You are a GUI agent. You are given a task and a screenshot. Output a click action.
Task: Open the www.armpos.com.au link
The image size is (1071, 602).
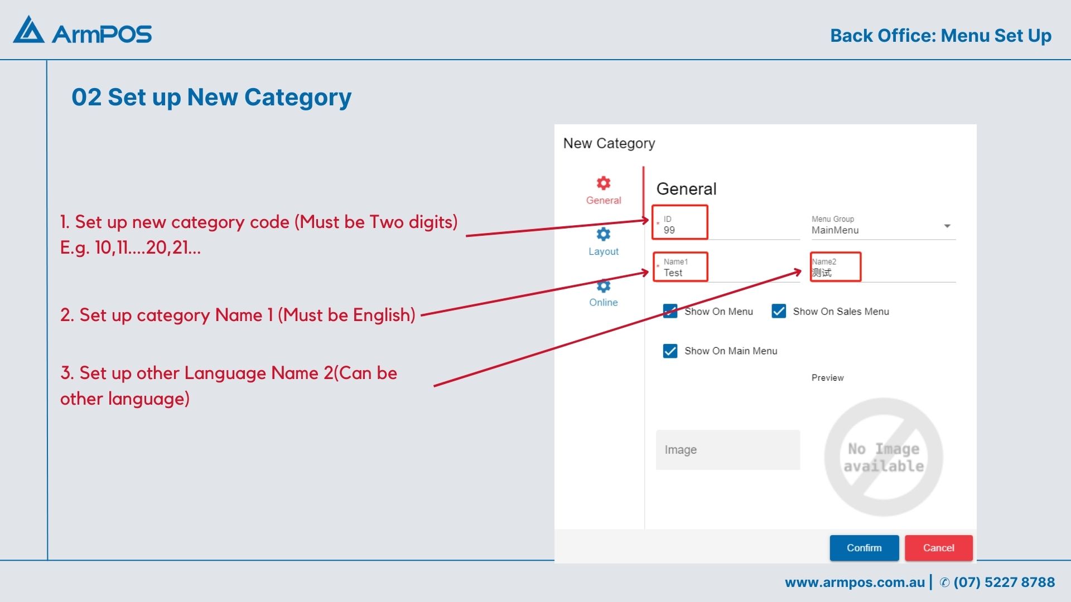click(855, 582)
